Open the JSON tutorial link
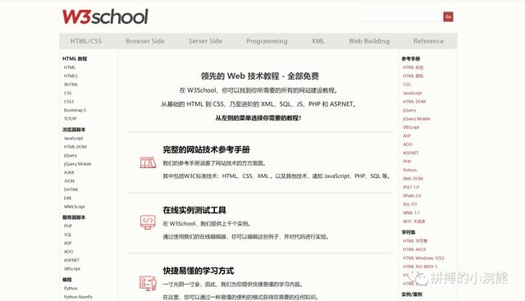The width and height of the screenshot is (525, 301). [69, 180]
